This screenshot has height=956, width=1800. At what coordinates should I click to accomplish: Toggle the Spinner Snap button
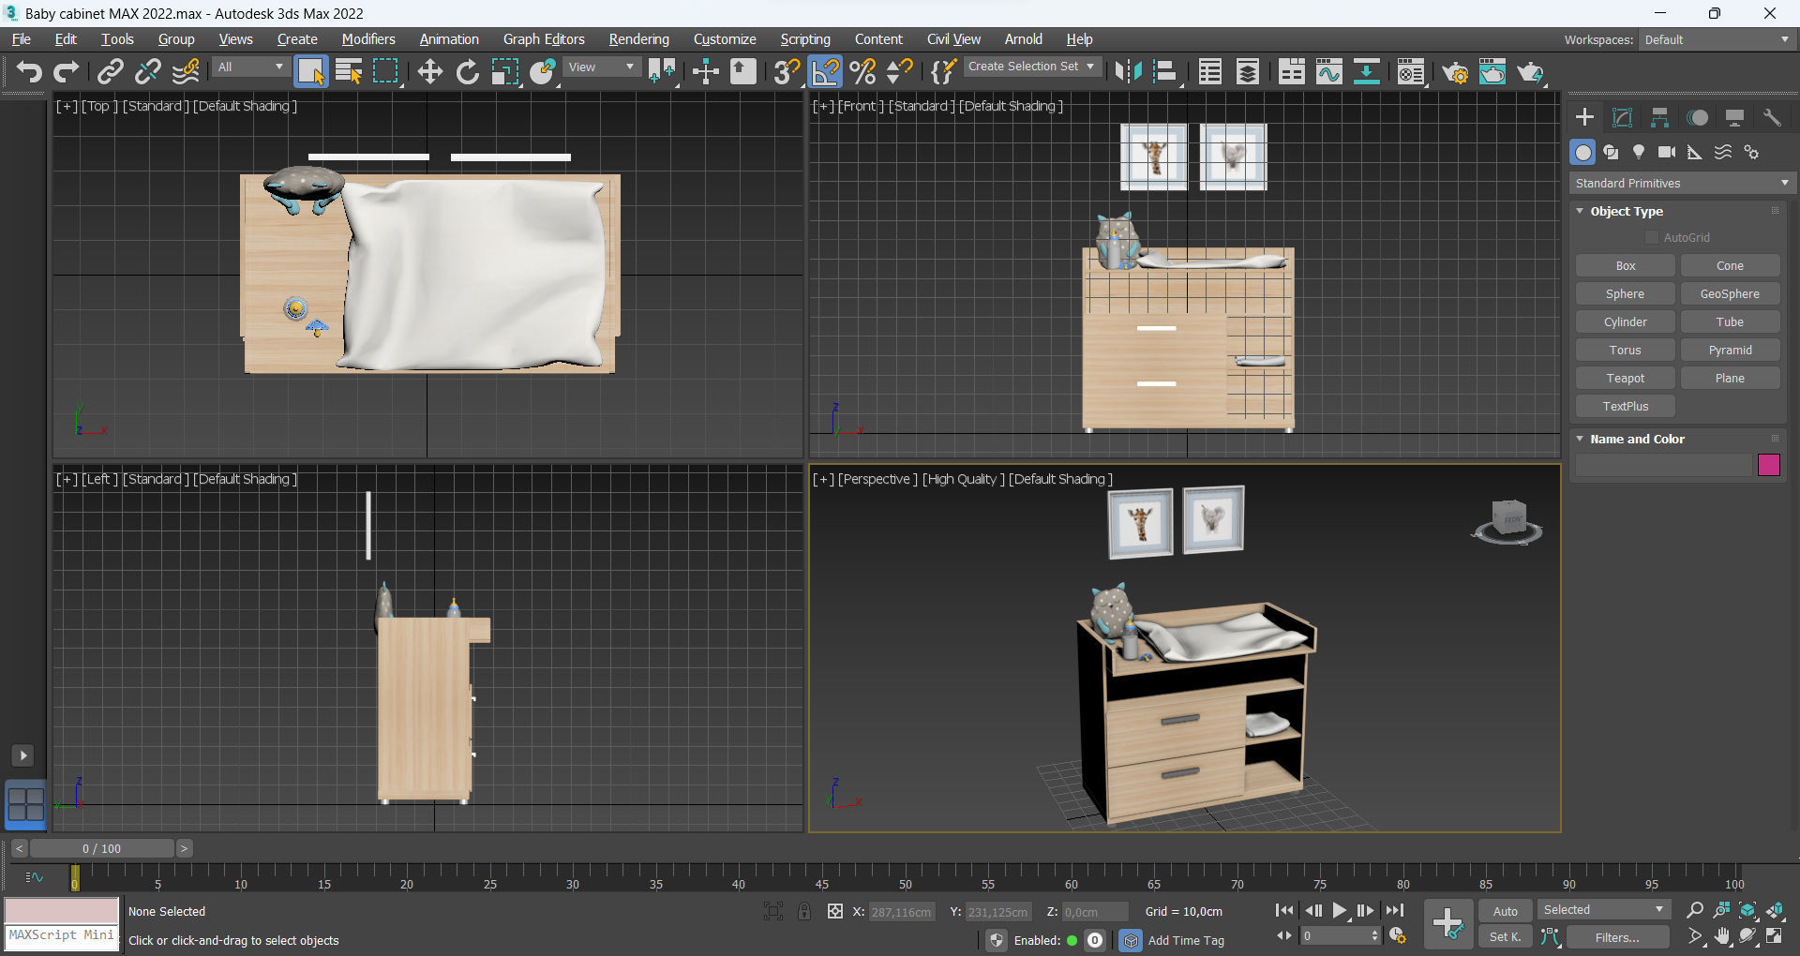pos(900,71)
